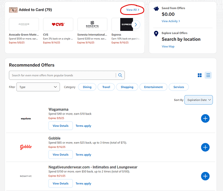
Task: Click the map pin Explore Local Offers icon
Action: tap(156, 34)
